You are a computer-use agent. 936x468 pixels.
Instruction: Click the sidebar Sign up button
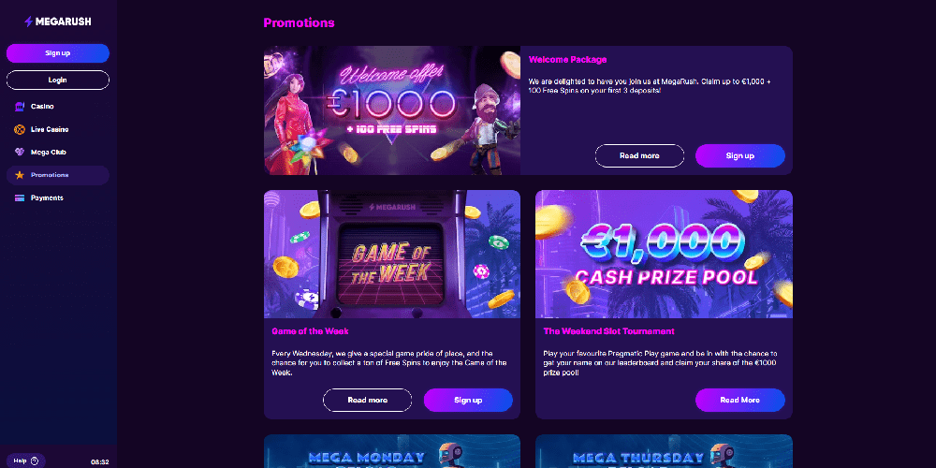[58, 53]
